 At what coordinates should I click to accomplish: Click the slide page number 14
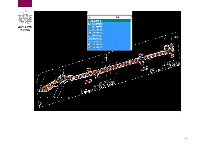click(187, 139)
